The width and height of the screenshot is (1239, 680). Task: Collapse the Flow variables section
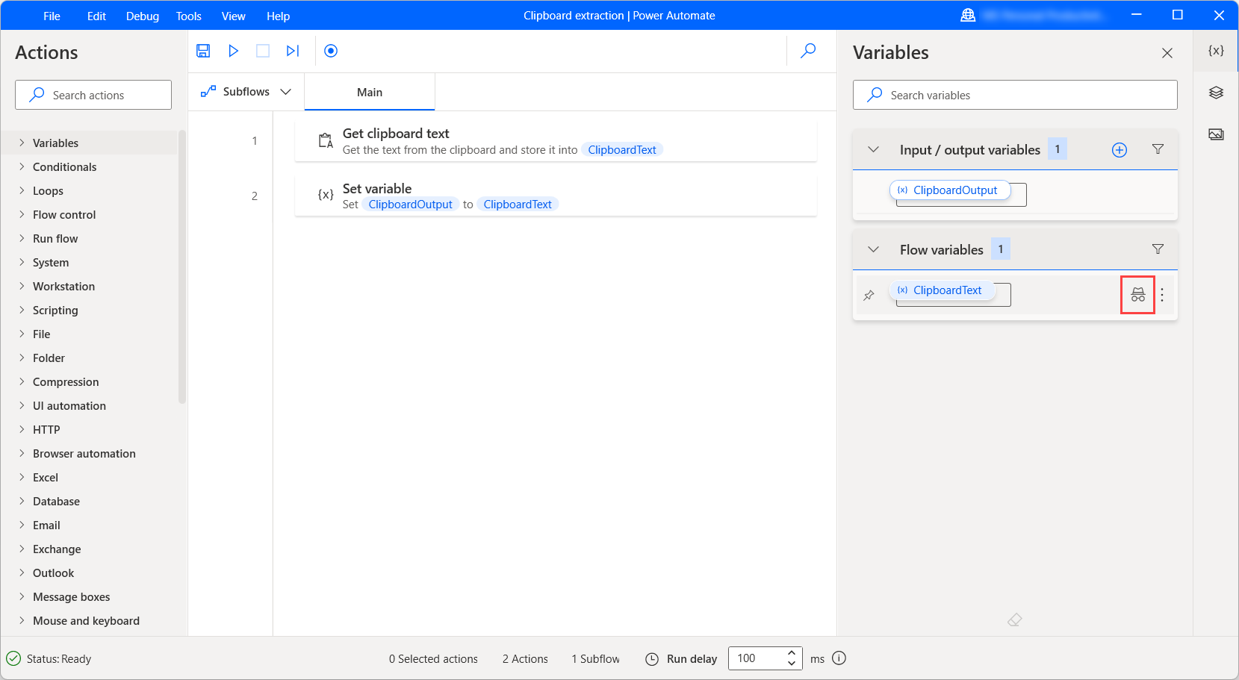873,249
